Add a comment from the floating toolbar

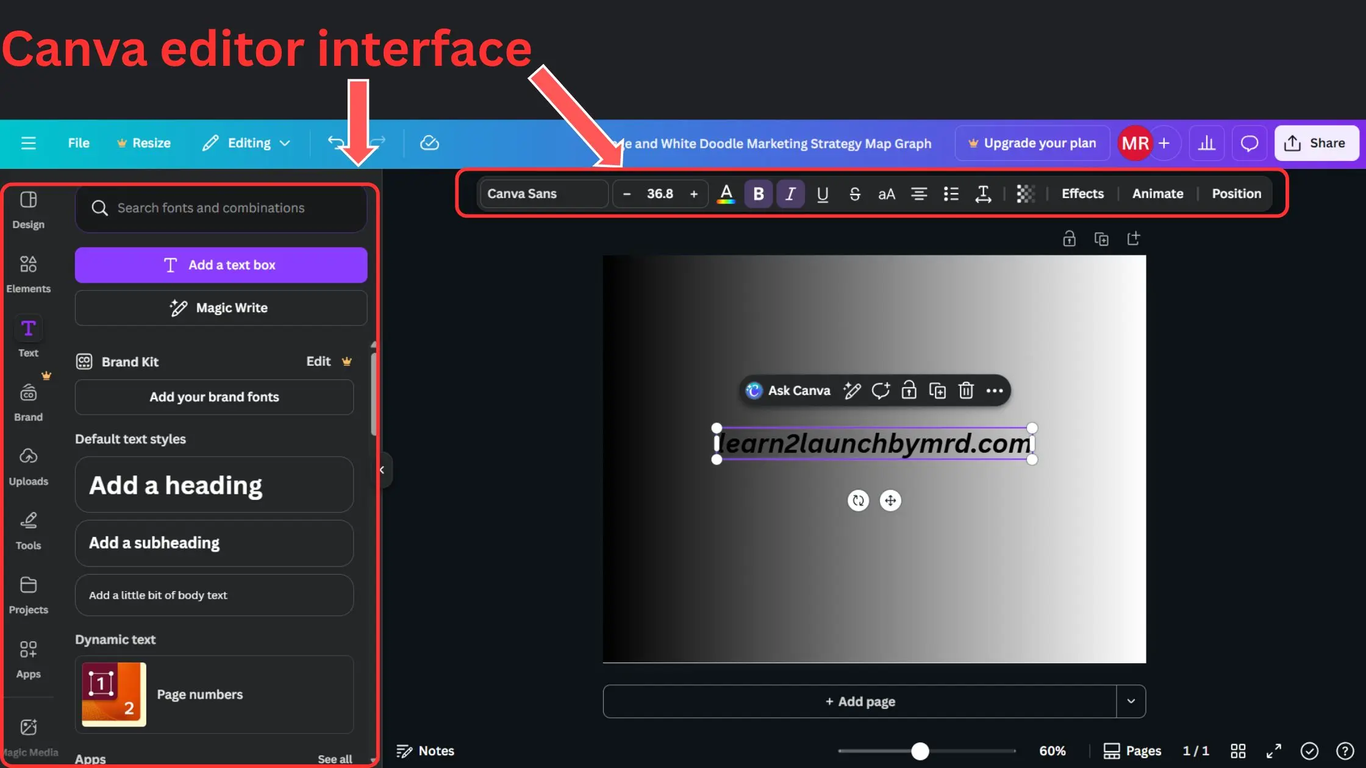pos(881,390)
